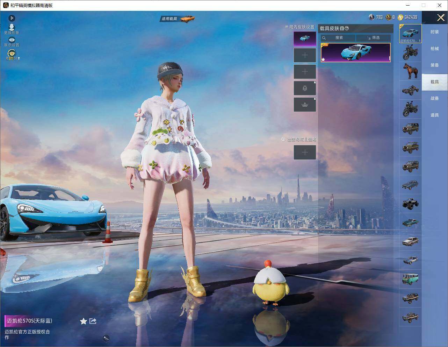Click the 局内皮肤设置 in-match skin settings label

pyautogui.click(x=302, y=27)
